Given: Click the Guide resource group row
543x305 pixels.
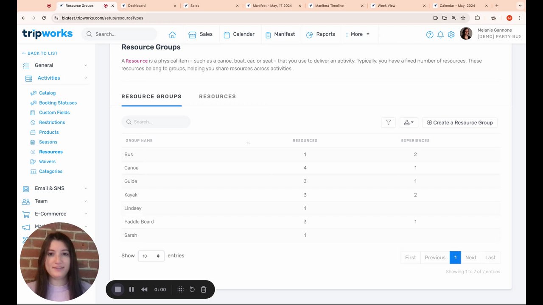Looking at the screenshot, I should click(x=311, y=181).
